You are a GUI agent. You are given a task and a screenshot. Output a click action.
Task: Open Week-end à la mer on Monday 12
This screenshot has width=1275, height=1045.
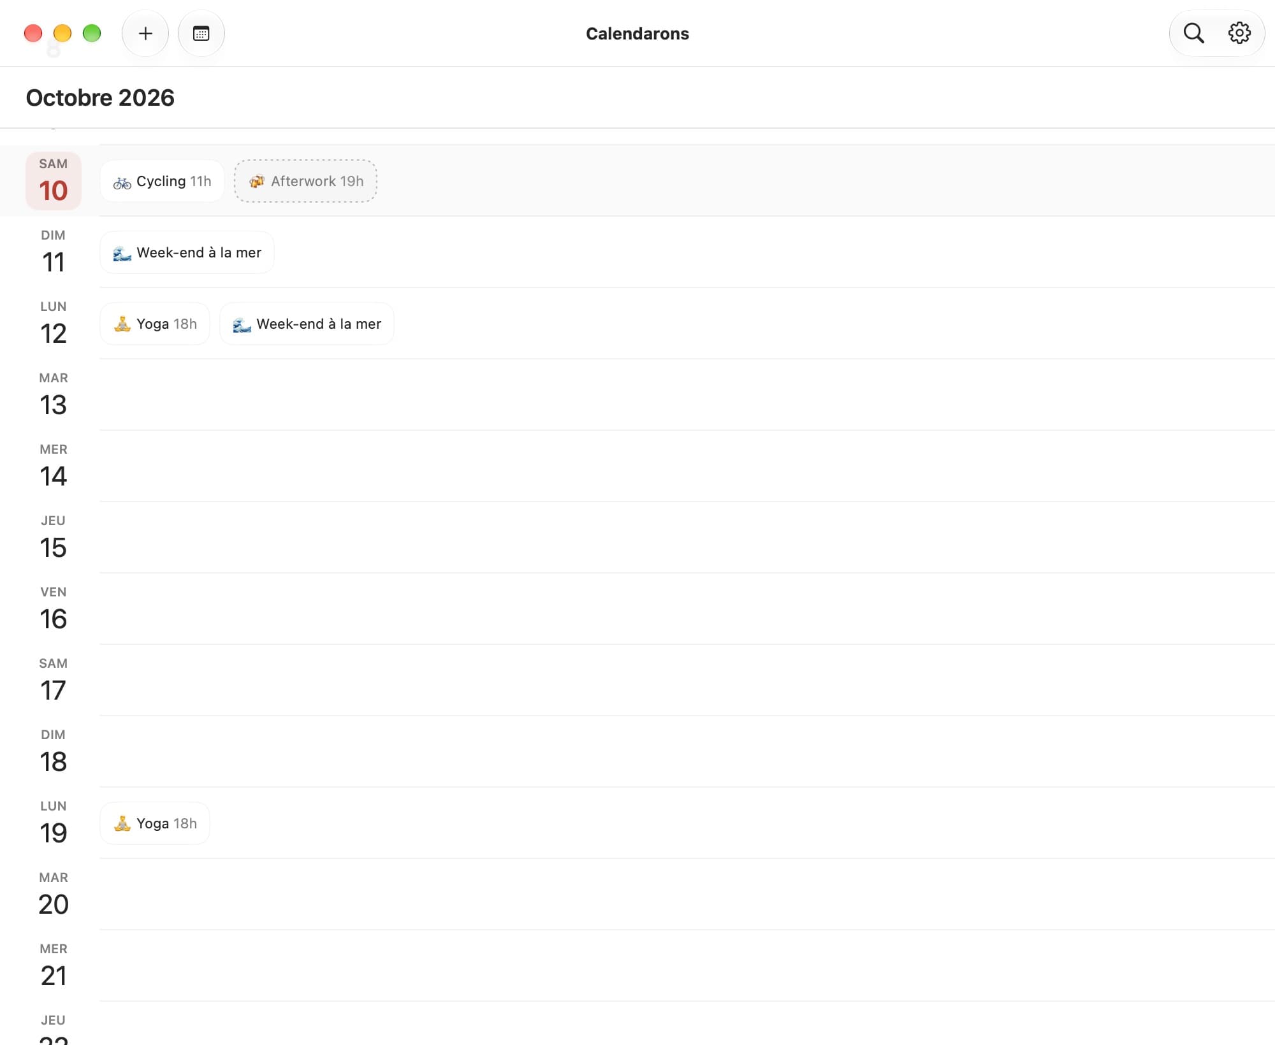[307, 324]
